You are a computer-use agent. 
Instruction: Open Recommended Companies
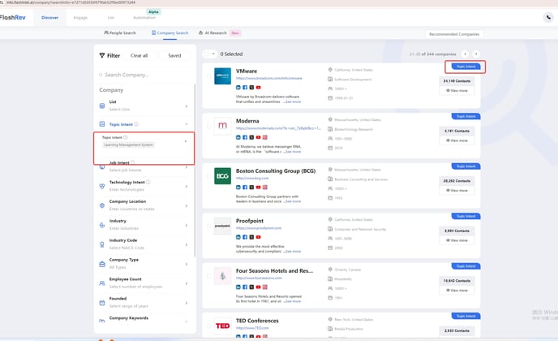tap(454, 34)
